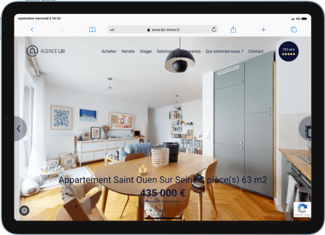This screenshot has width=325, height=235.
Task: Click the 192 avis reviews badge
Action: coord(288,51)
